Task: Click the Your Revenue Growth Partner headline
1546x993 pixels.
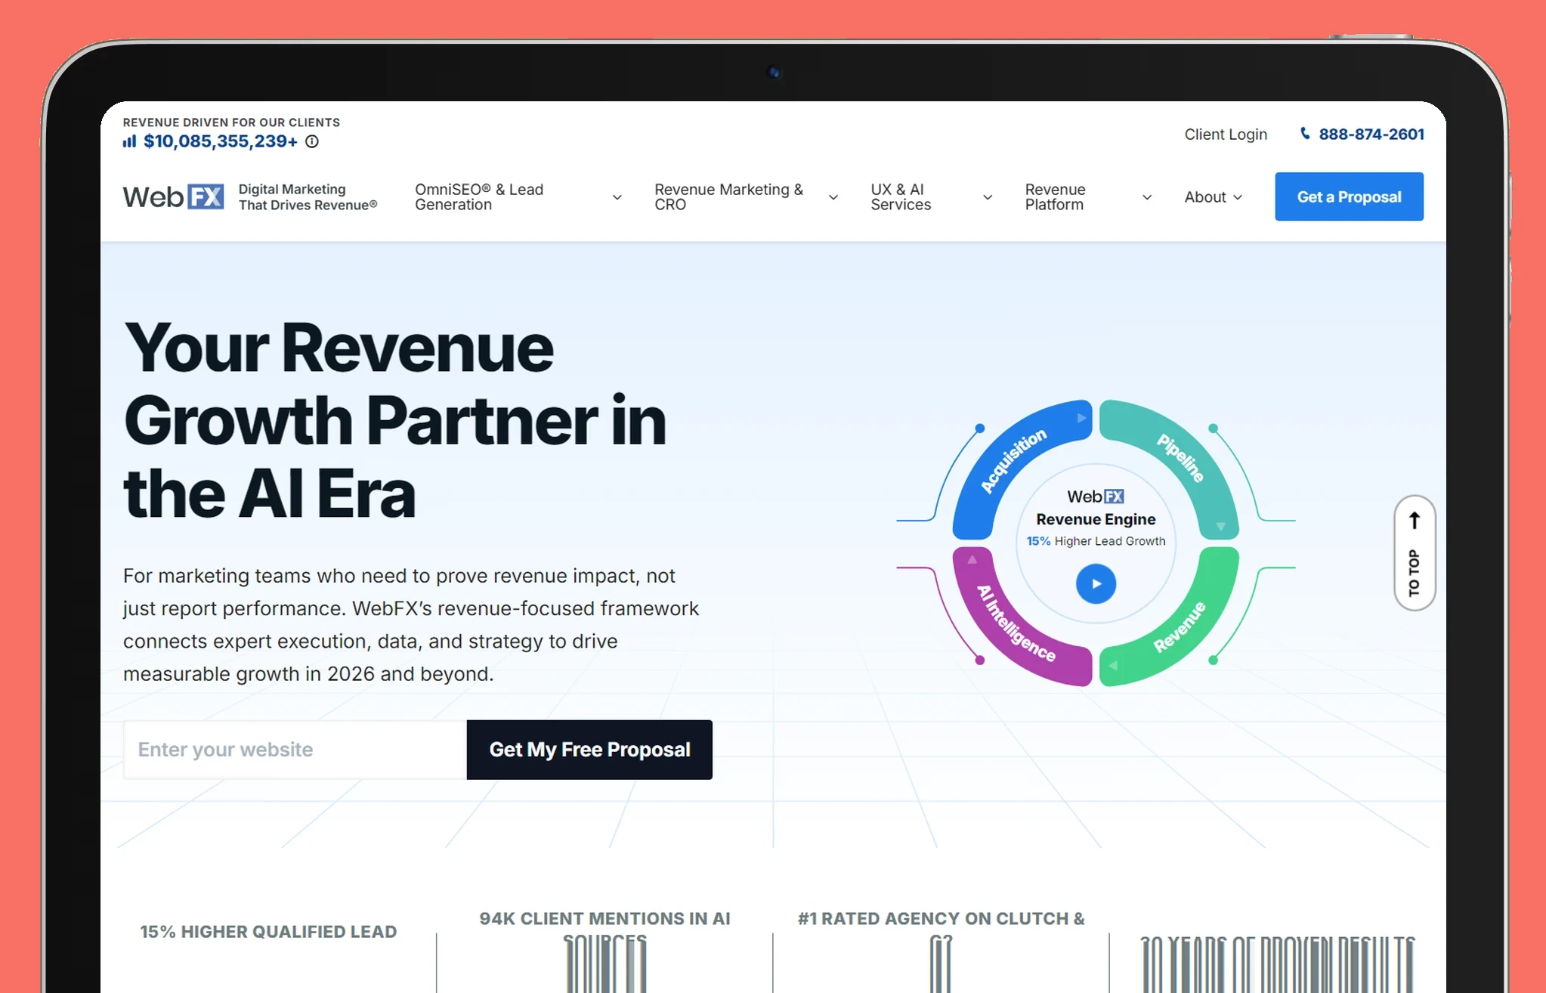Action: pos(395,419)
